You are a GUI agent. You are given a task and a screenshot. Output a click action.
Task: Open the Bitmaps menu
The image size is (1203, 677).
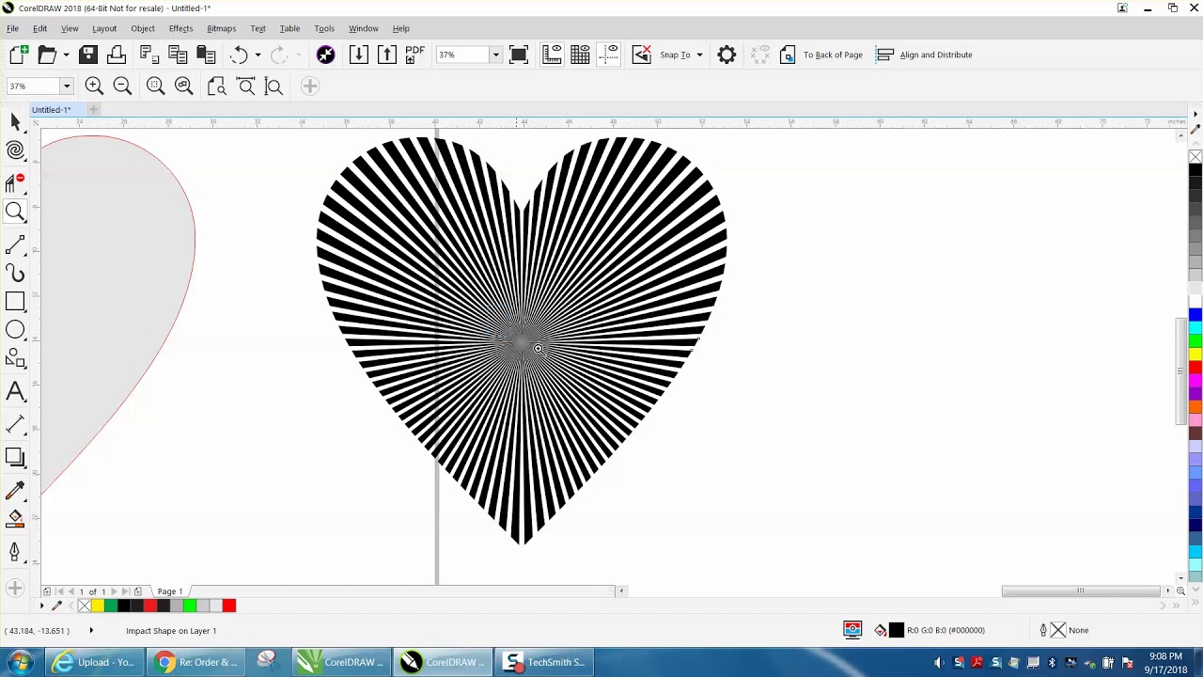222,28
